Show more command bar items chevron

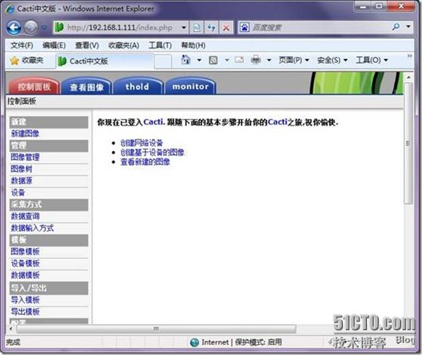(x=409, y=56)
